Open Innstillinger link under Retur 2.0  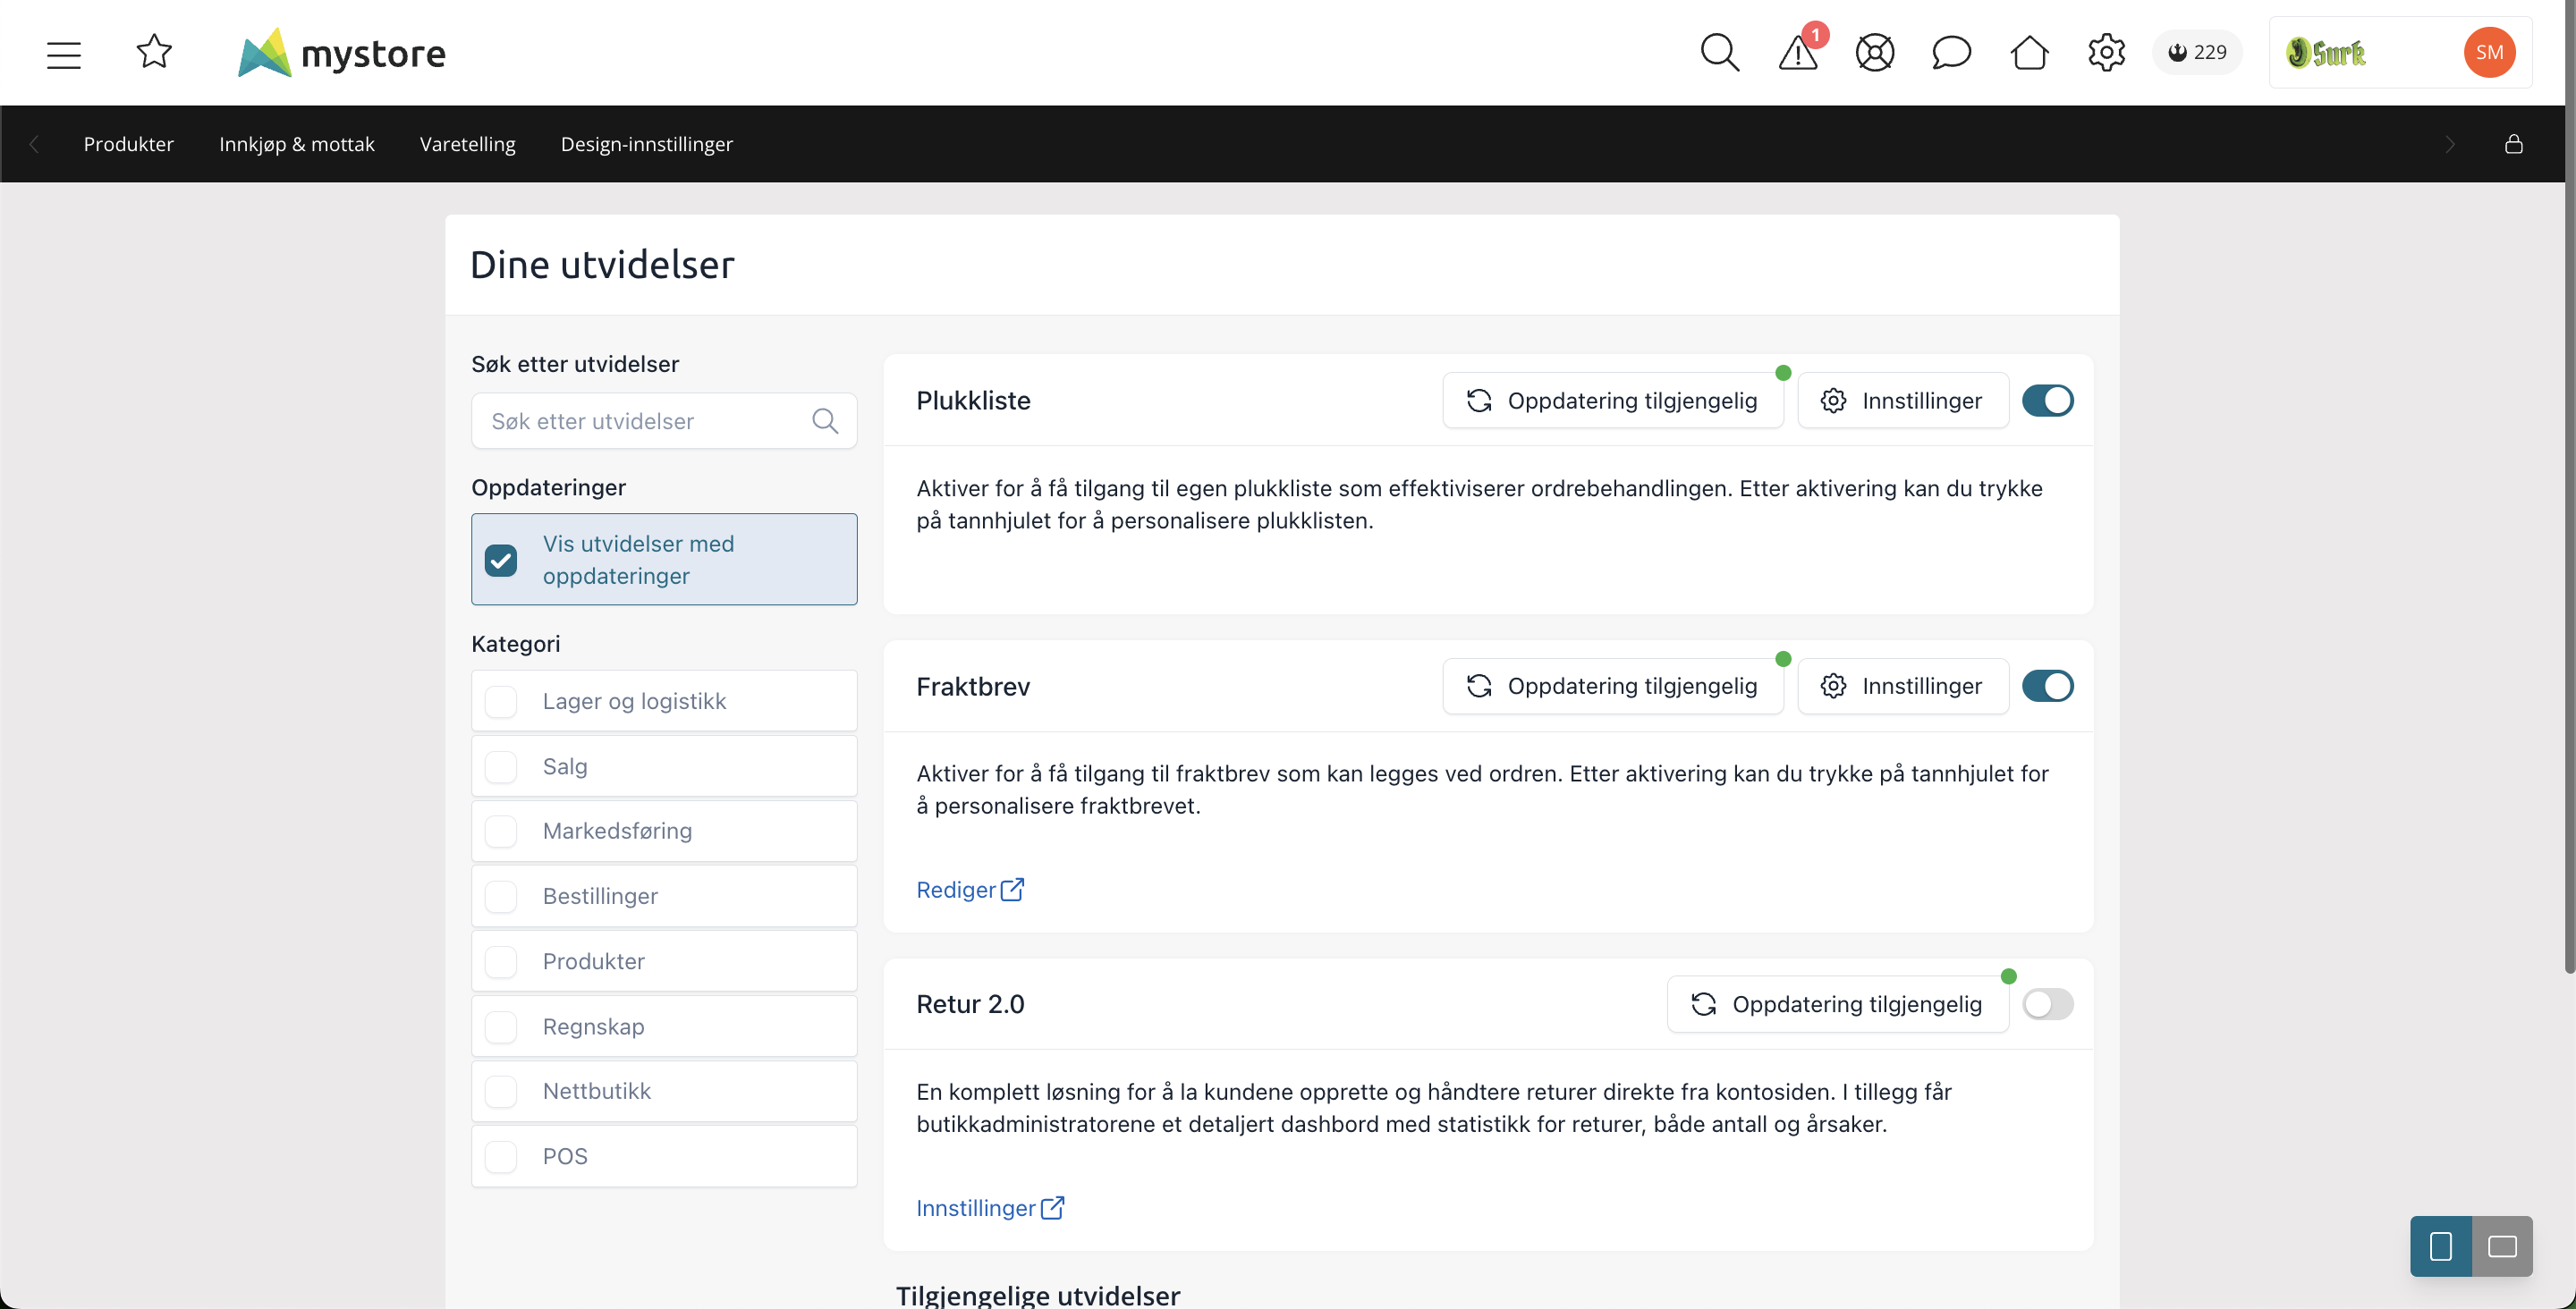coord(990,1208)
